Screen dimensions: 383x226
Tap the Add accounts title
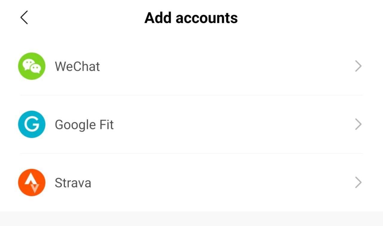click(x=191, y=18)
